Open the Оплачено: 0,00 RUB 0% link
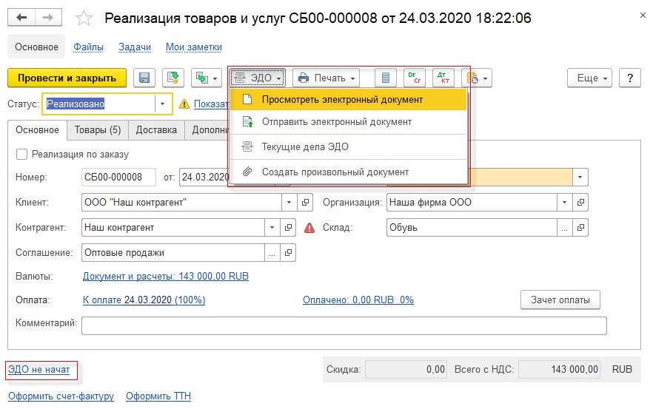This screenshot has height=409, width=653. coord(358,300)
